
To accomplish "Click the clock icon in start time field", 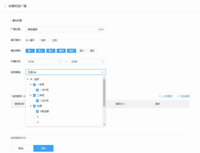I will click(x=59, y=62).
